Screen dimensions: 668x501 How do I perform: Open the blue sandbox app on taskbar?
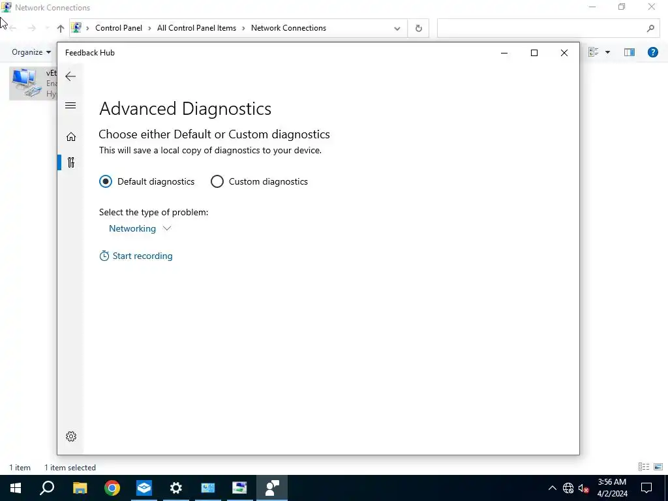tap(144, 488)
